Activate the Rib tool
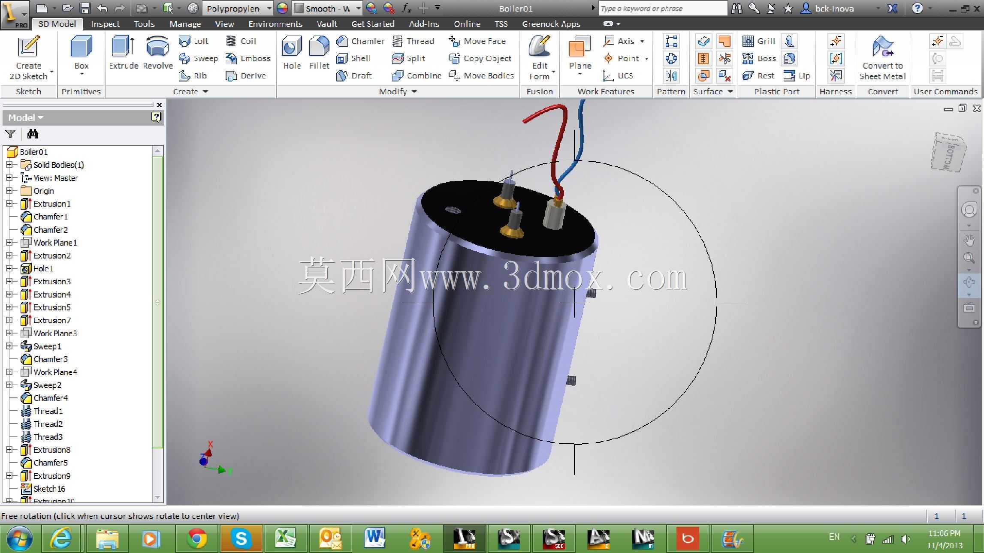The image size is (984, 553). coord(193,76)
